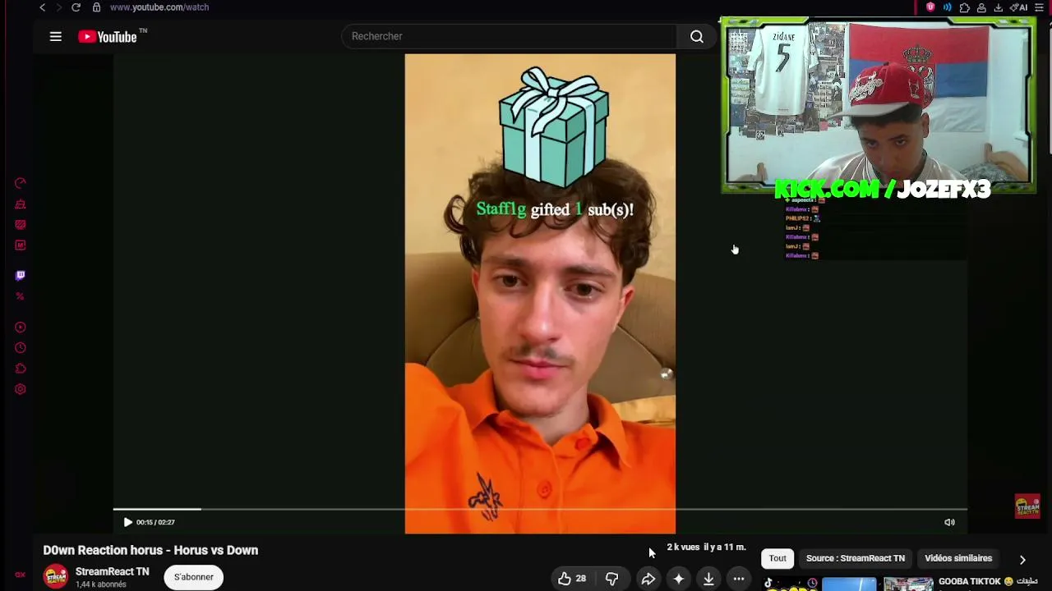The width and height of the screenshot is (1052, 591).
Task: Open the StreamReact TN channel name link
Action: [x=113, y=571]
